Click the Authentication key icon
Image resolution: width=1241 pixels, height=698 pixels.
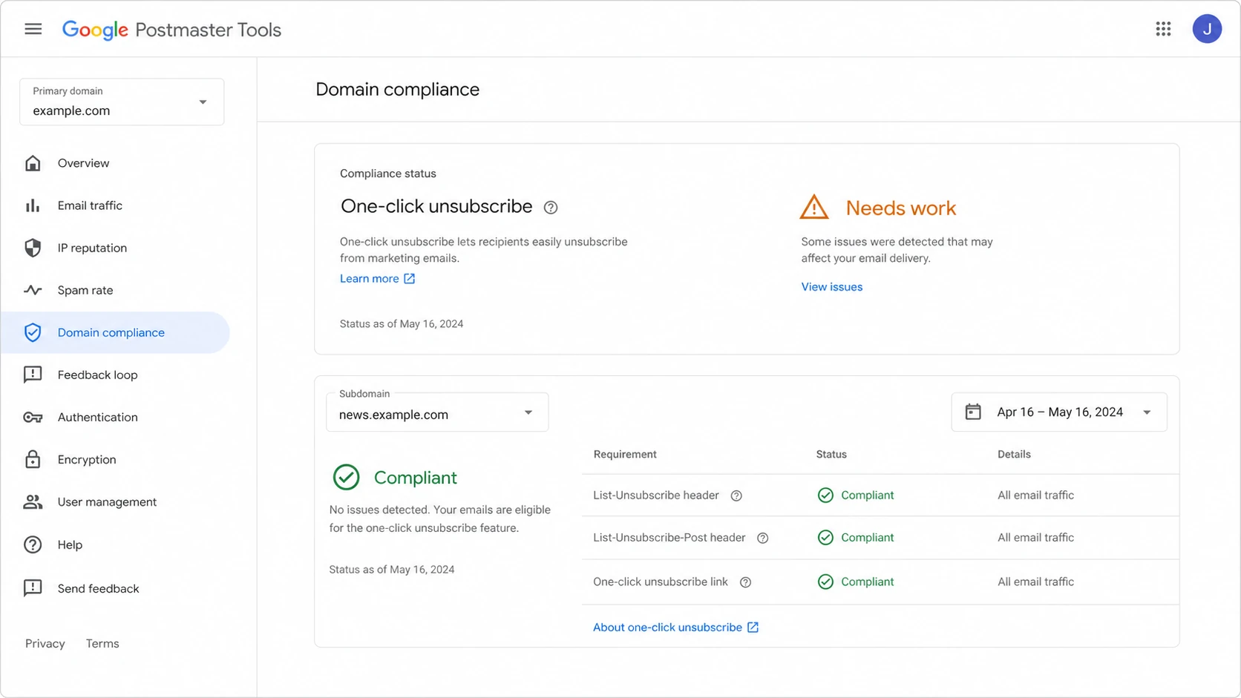[33, 418]
